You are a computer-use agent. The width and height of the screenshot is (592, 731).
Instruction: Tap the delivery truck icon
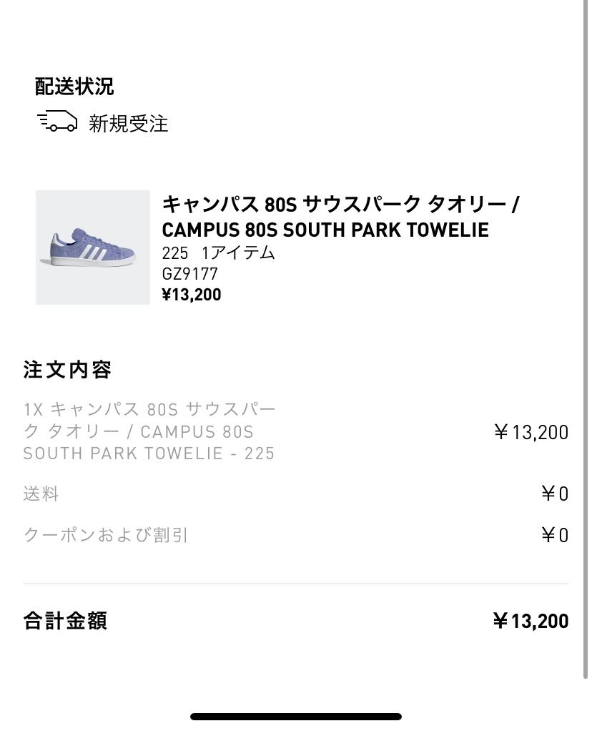pyautogui.click(x=57, y=122)
